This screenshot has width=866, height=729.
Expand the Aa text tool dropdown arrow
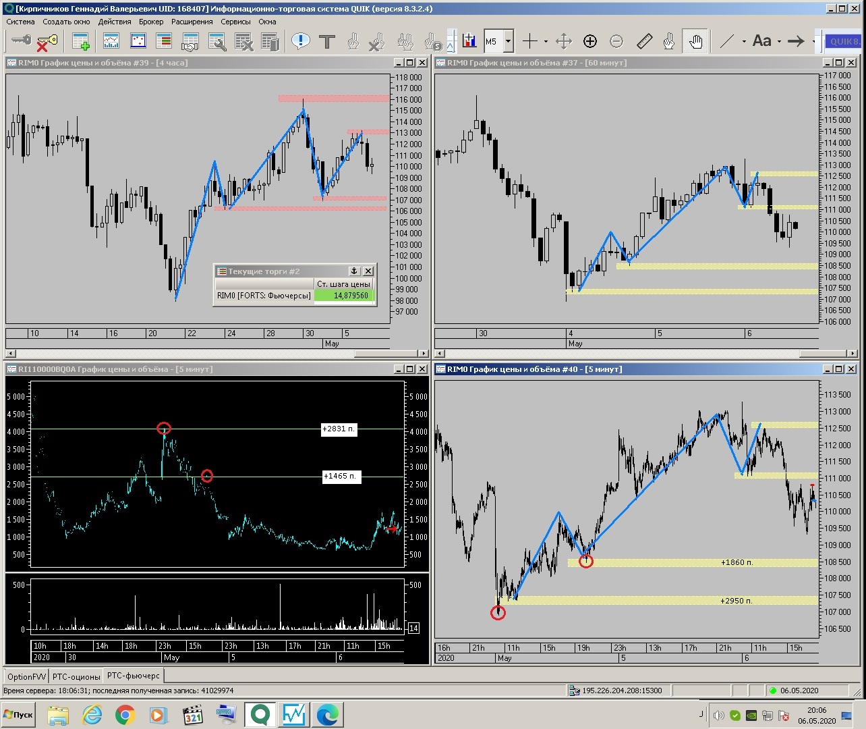(x=779, y=42)
